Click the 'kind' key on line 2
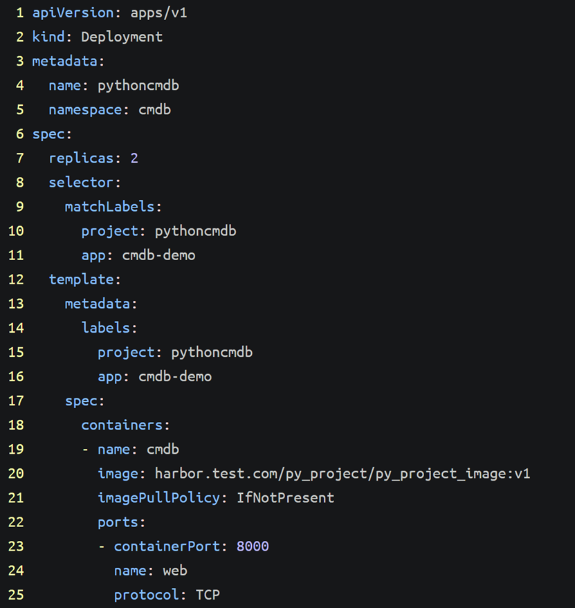The width and height of the screenshot is (575, 608). tap(48, 37)
